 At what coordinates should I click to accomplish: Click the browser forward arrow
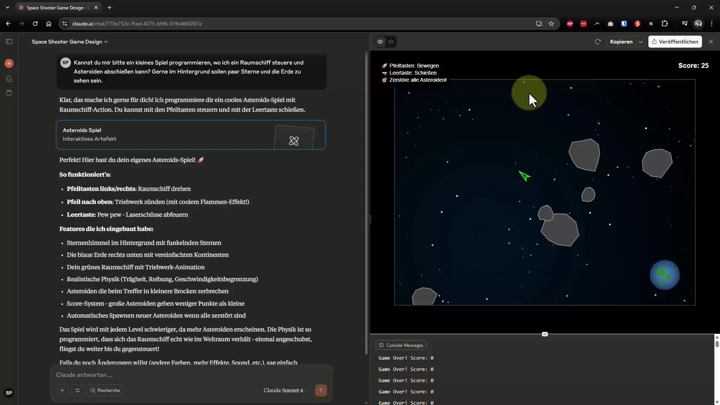tap(22, 24)
